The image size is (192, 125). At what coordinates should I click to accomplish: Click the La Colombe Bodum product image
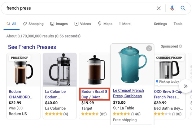click(x=60, y=70)
